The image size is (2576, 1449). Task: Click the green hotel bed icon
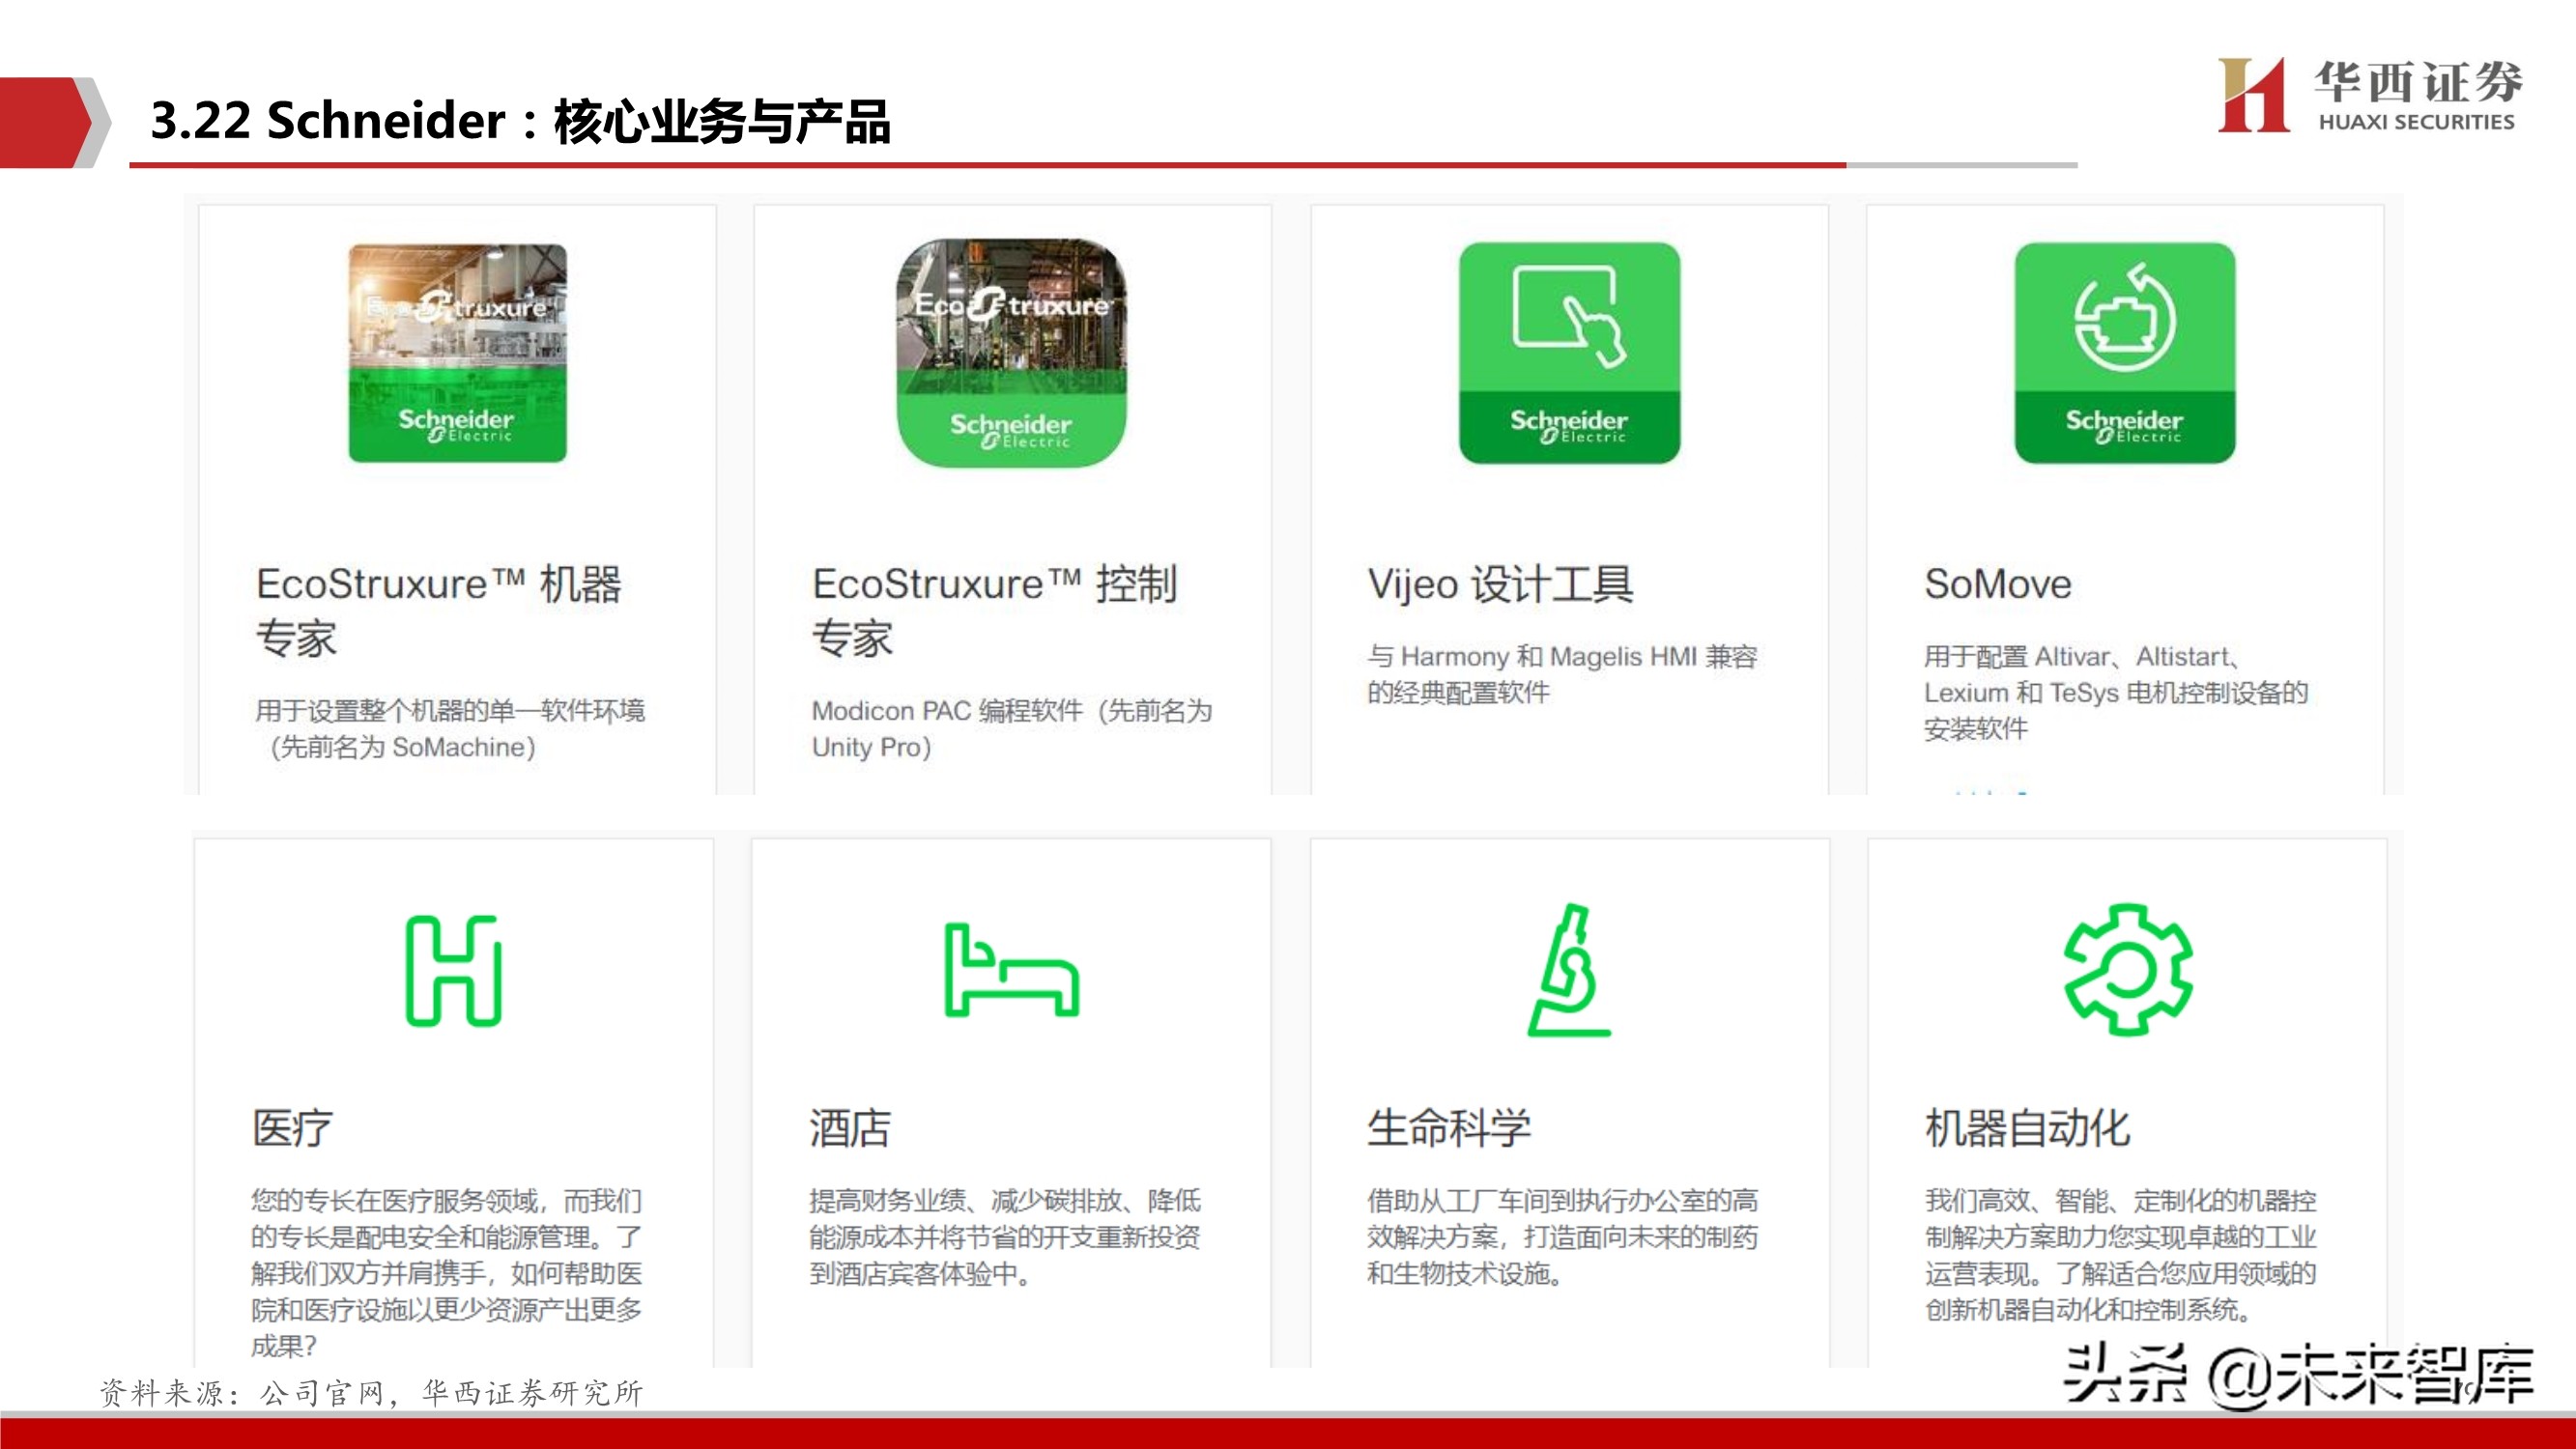tap(1012, 970)
